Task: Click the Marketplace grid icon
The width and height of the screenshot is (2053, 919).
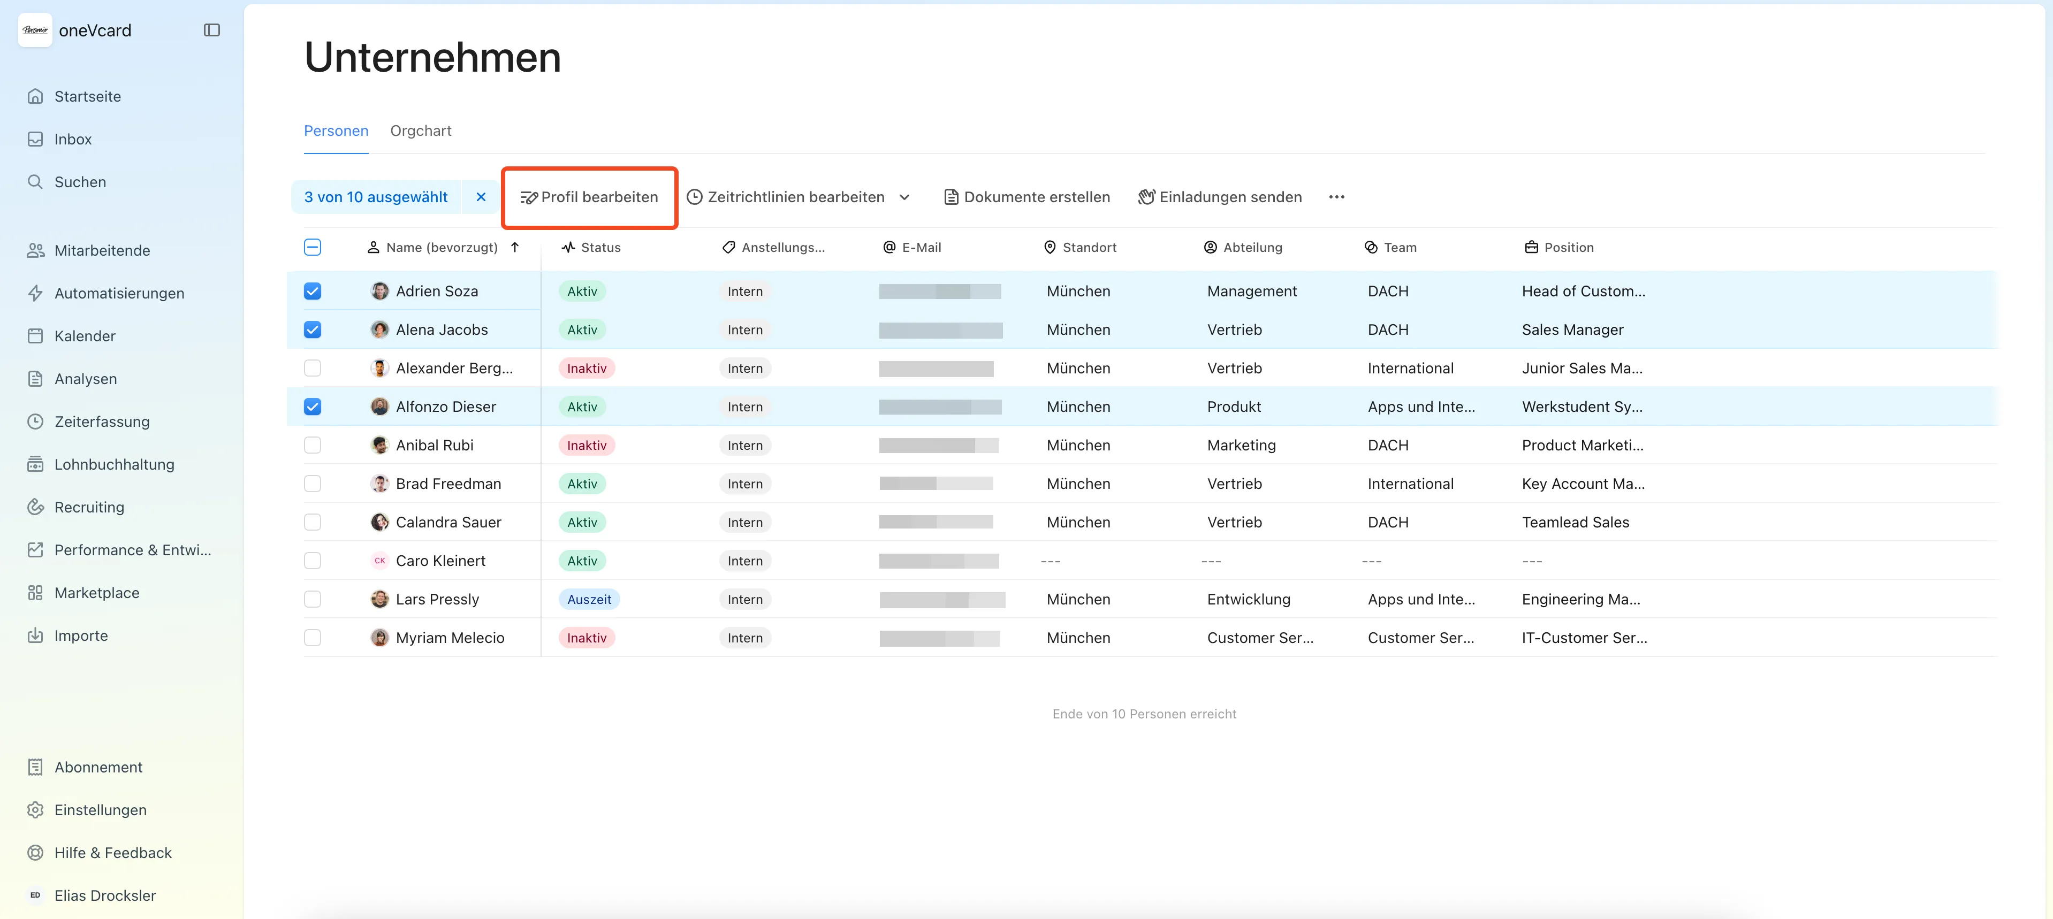Action: pos(35,593)
